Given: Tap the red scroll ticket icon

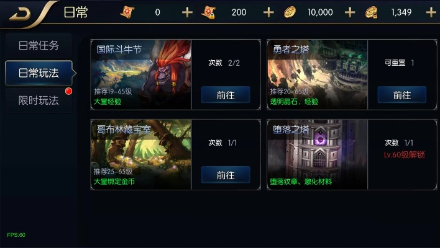Looking at the screenshot, I should click(x=127, y=12).
